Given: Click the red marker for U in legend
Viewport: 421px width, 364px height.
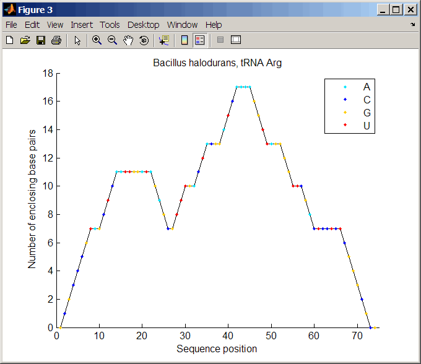Looking at the screenshot, I should (345, 125).
